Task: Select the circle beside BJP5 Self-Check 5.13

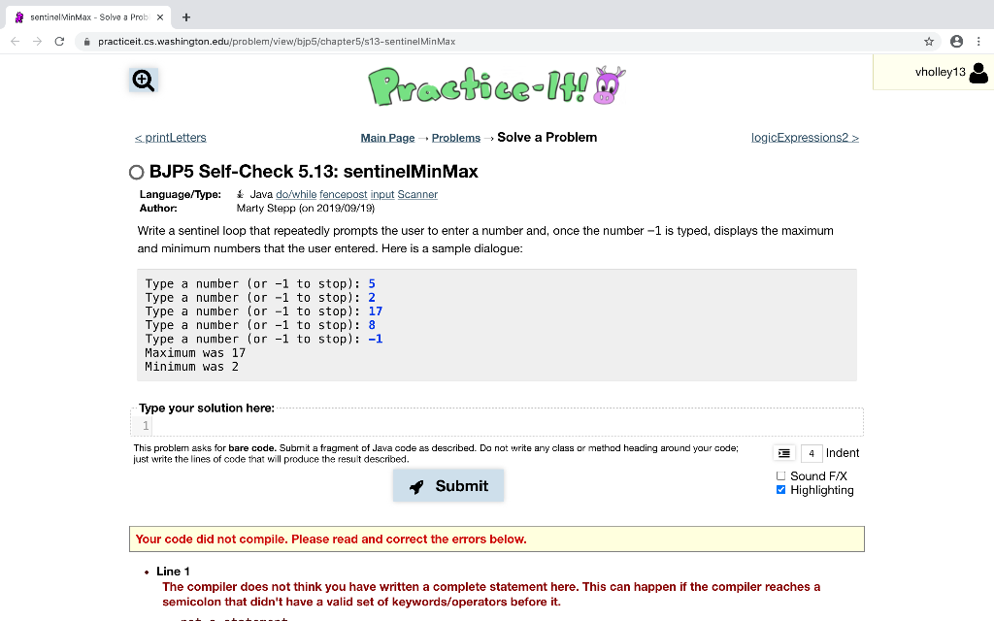Action: click(136, 172)
